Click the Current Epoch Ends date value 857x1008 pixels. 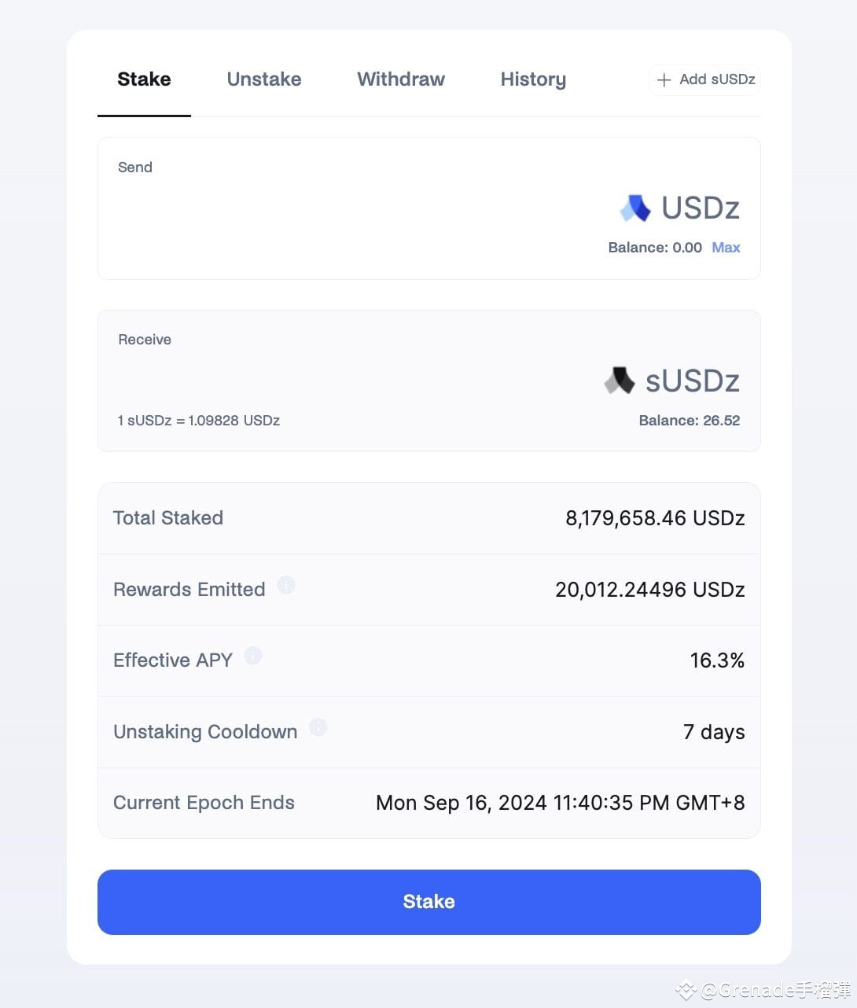[x=561, y=803]
